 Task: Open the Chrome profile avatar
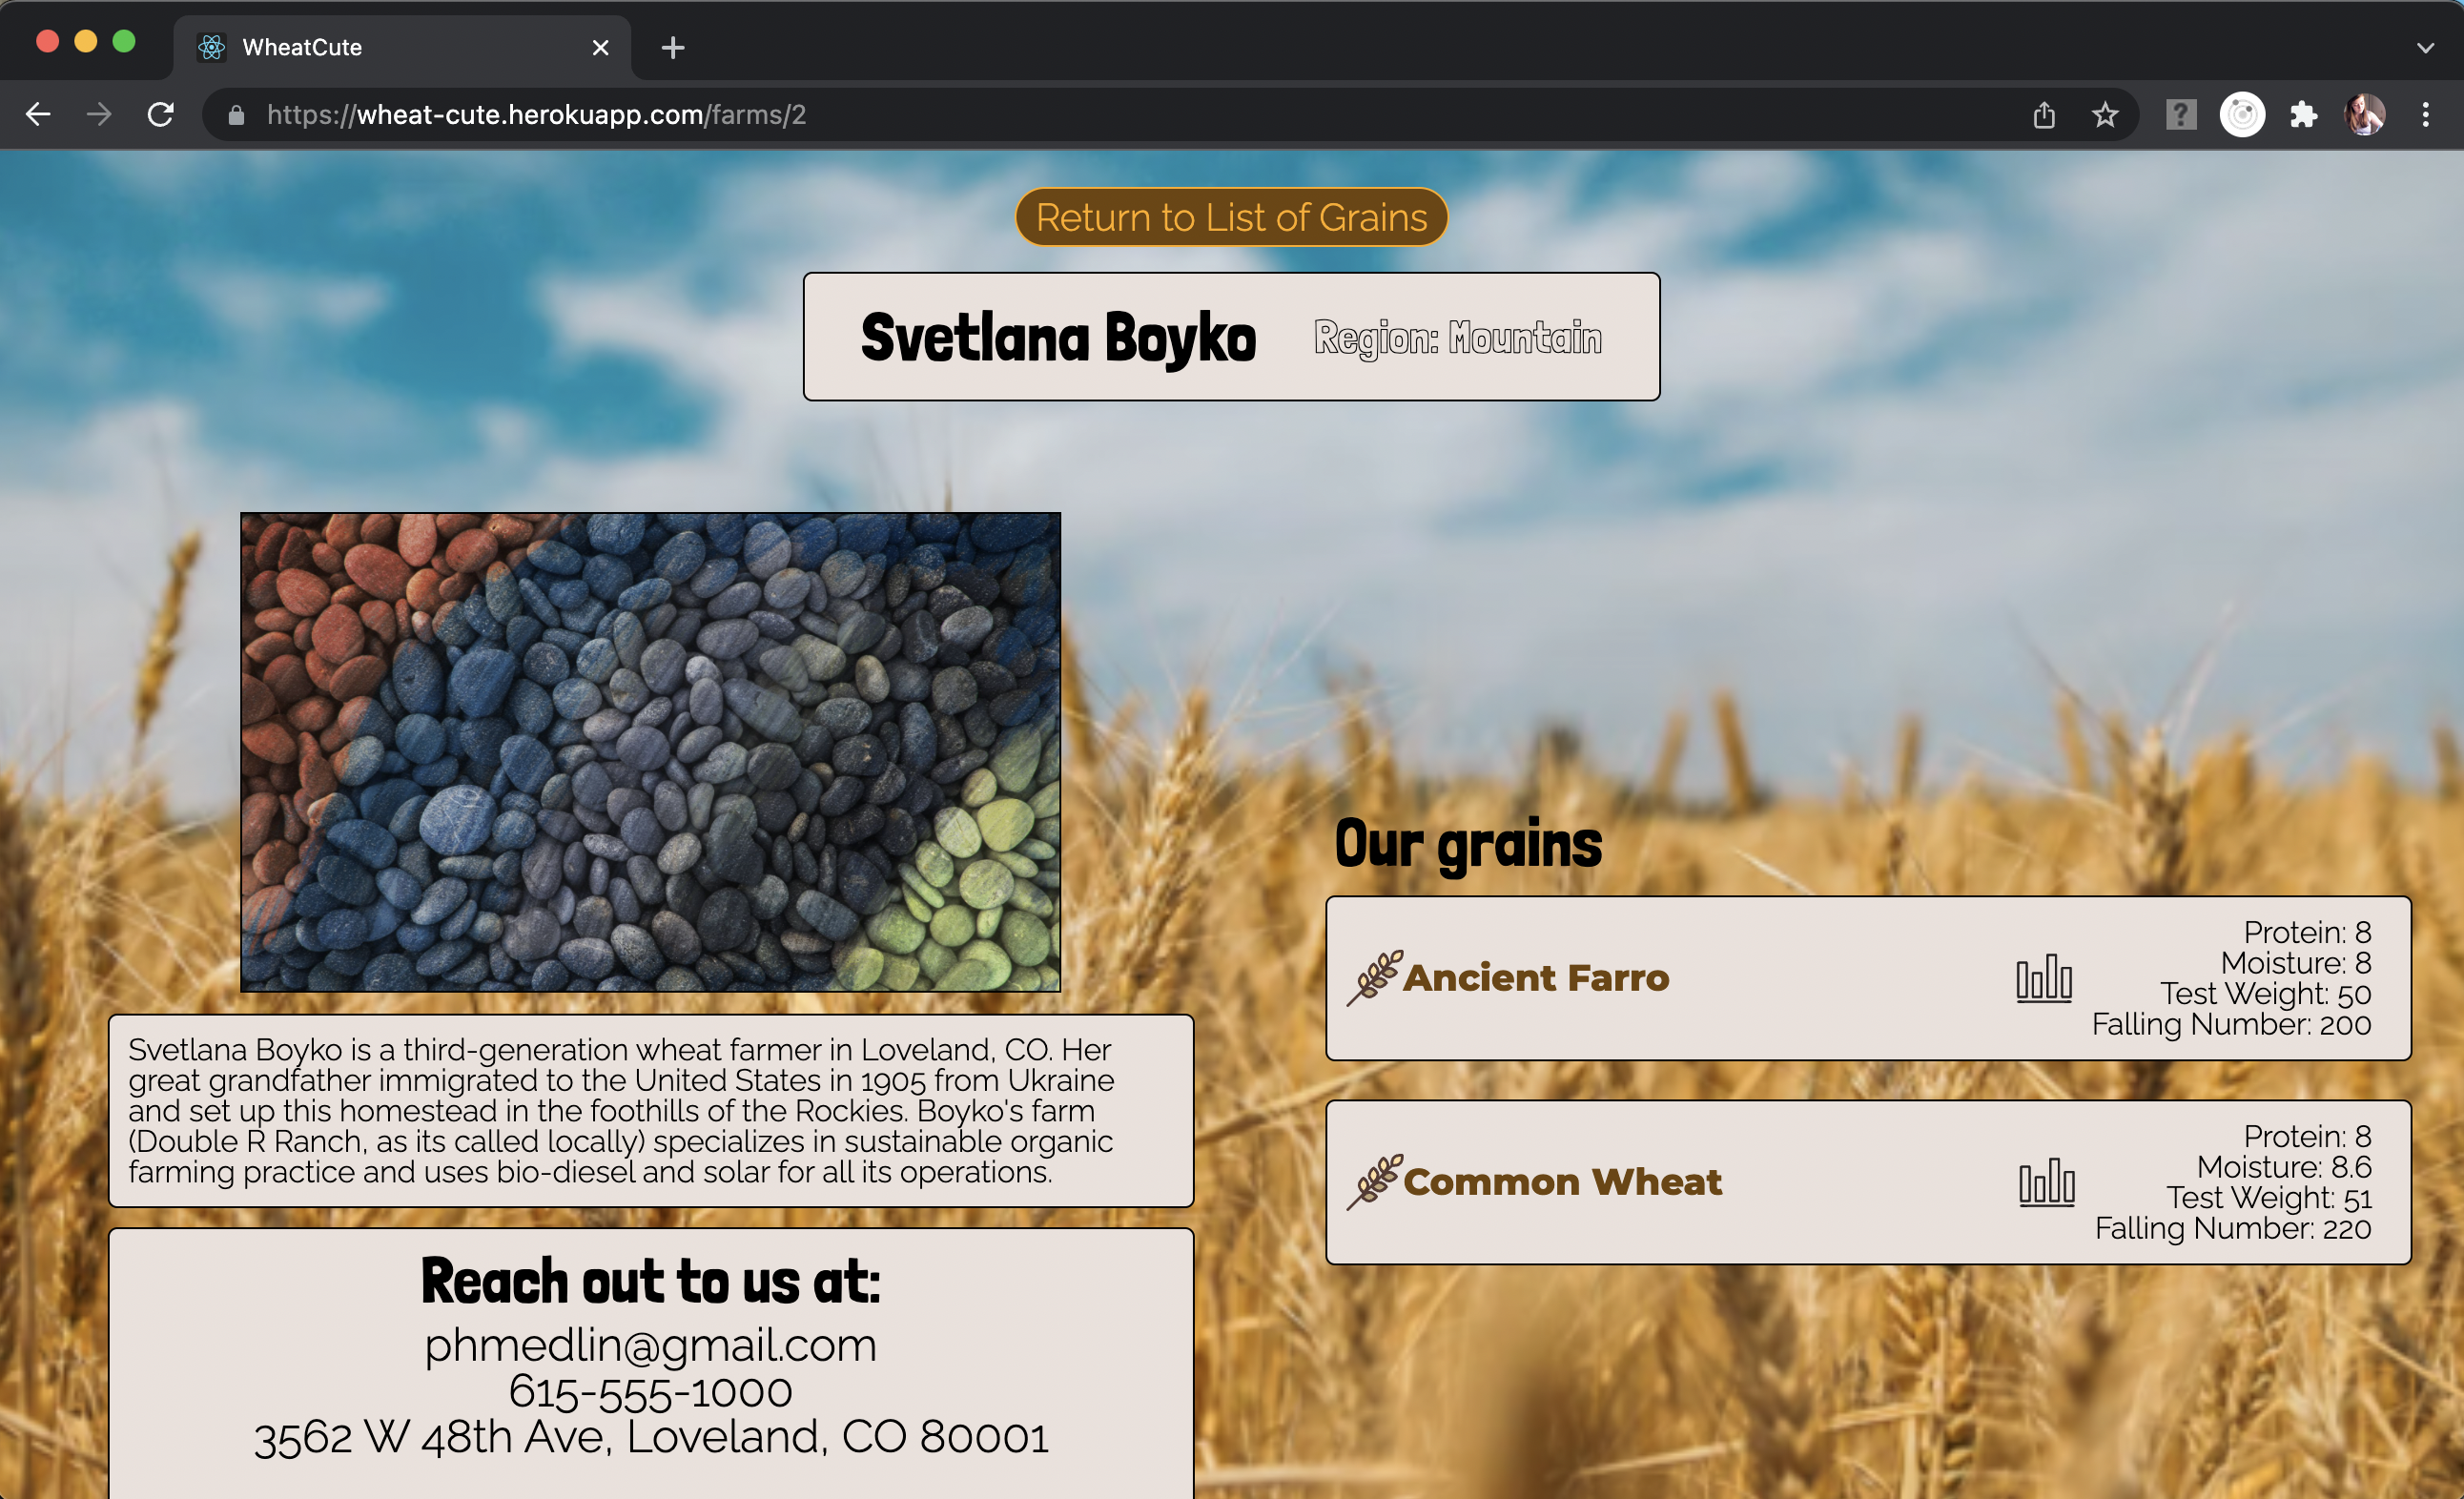pyautogui.click(x=2365, y=115)
